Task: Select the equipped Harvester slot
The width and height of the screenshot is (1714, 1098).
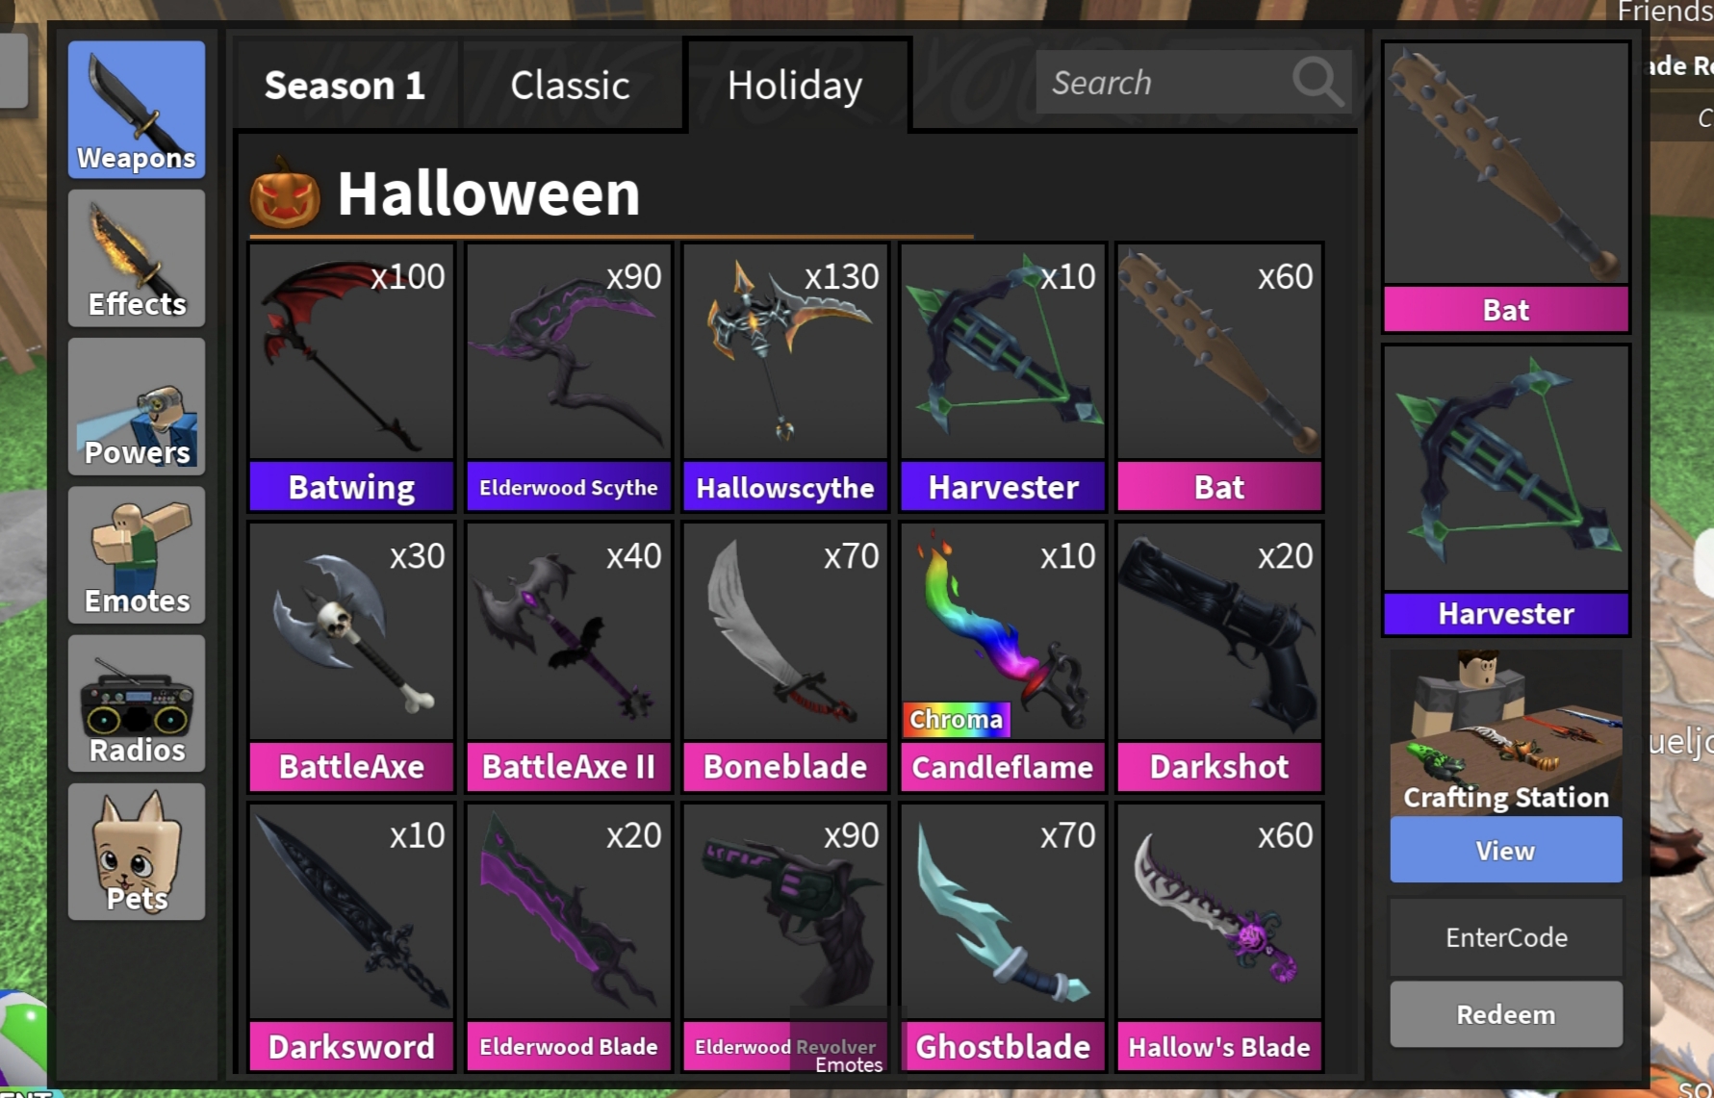Action: click(x=1505, y=491)
